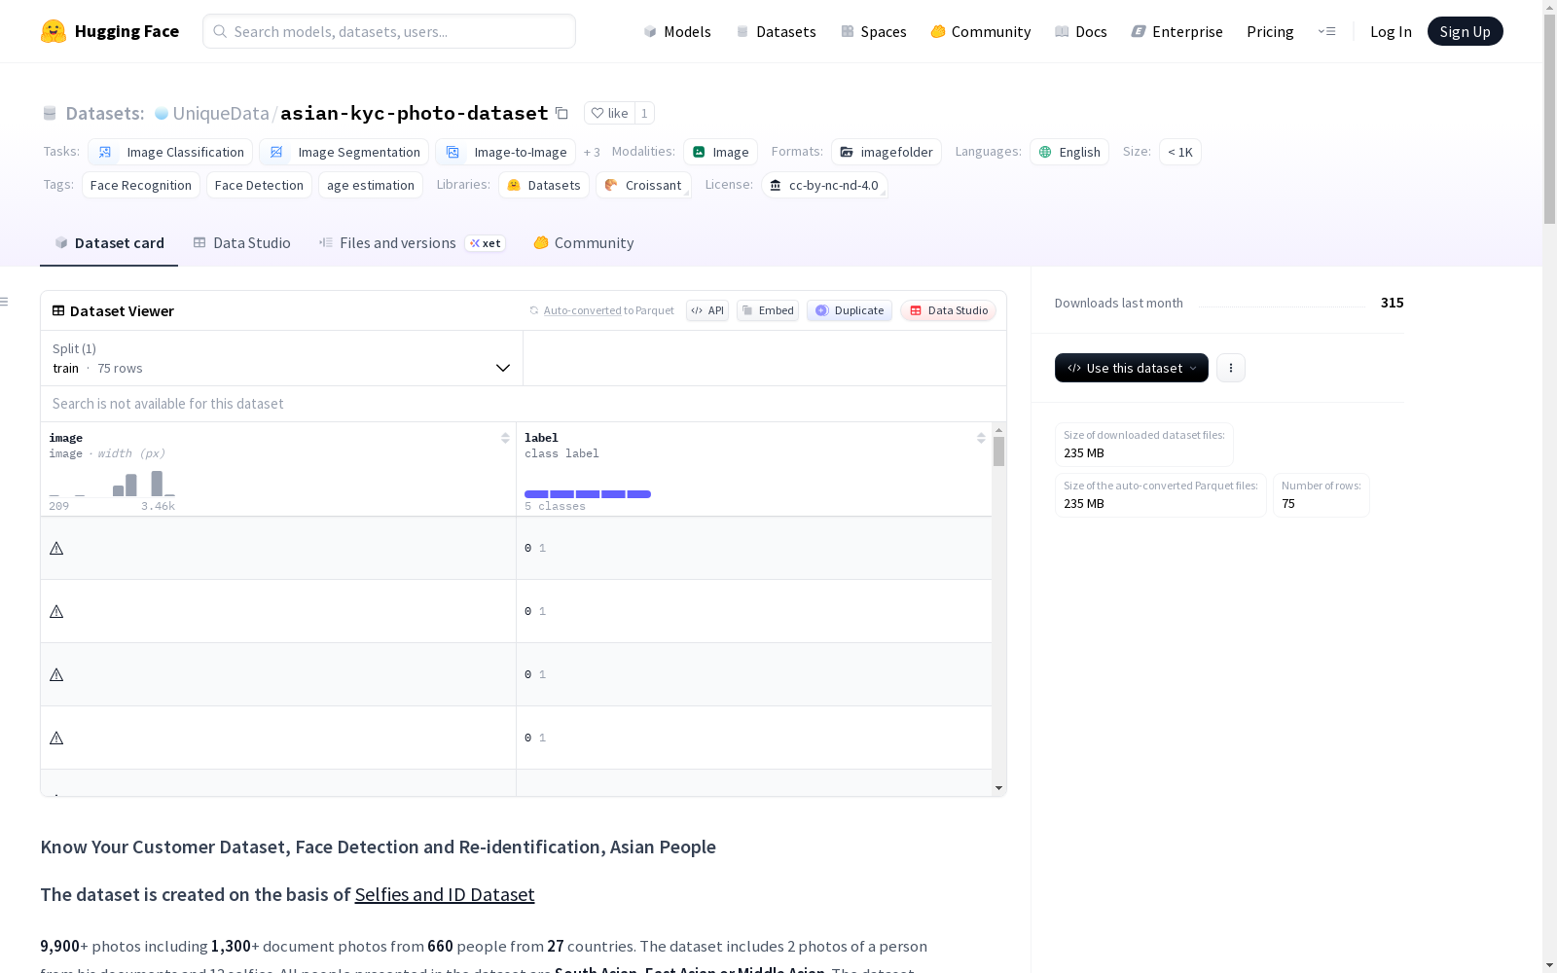Screen dimensions: 1557x973
Task: Expand the +3 more tasks tag
Action: click(x=592, y=152)
